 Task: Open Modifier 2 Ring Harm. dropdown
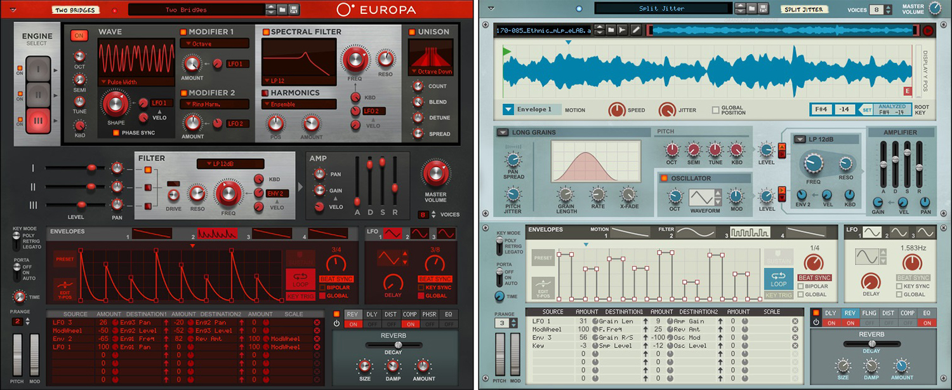point(215,104)
